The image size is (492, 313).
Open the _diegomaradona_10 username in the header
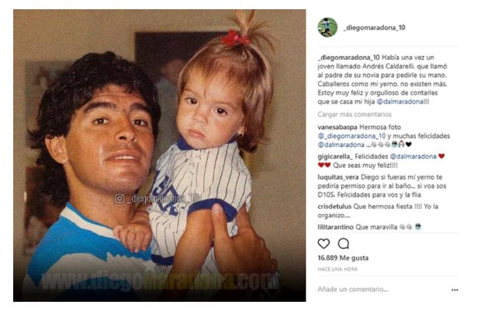(x=375, y=28)
